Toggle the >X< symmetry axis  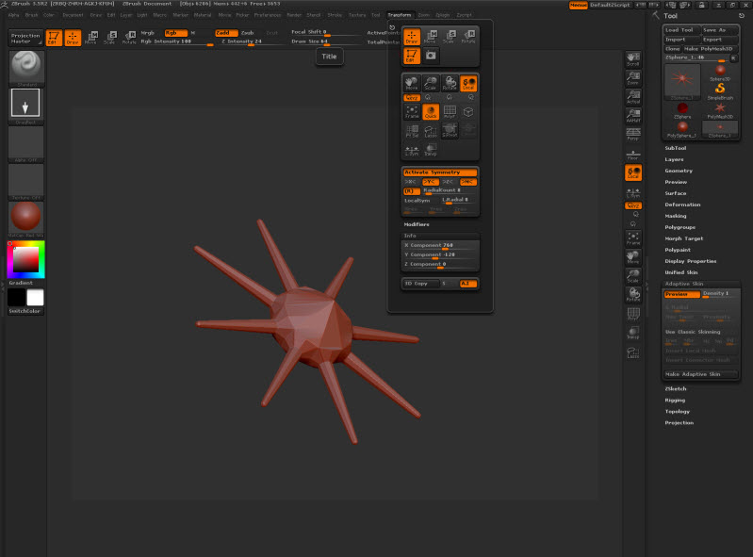coord(411,182)
